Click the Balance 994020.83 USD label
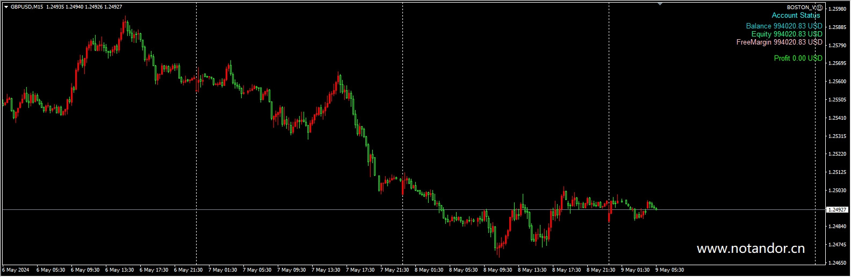 [784, 26]
